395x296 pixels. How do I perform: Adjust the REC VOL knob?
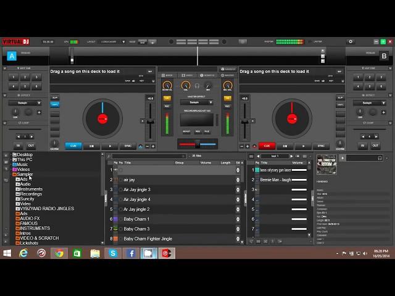[228, 86]
